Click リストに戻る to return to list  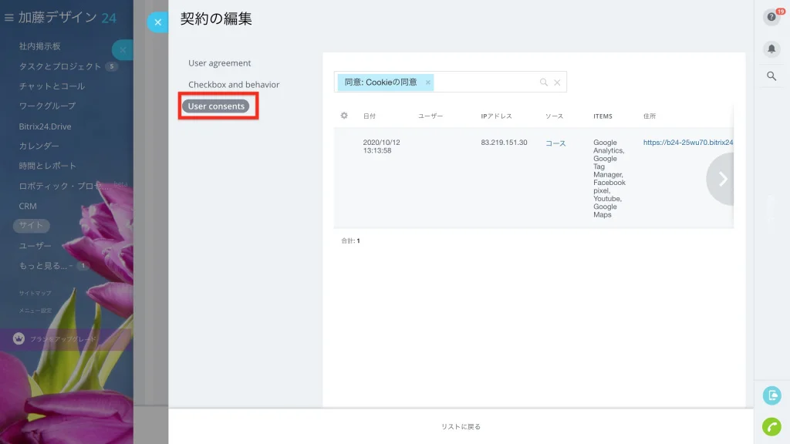[461, 427]
